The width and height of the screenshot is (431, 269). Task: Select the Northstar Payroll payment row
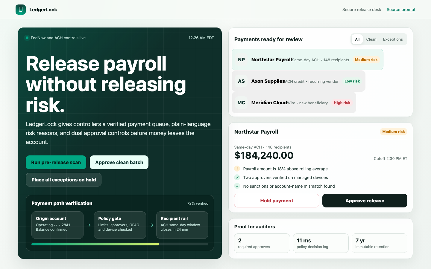click(307, 59)
